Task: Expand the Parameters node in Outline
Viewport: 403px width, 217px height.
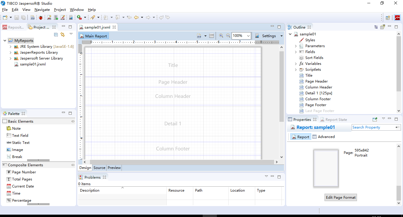Action: tap(296, 46)
